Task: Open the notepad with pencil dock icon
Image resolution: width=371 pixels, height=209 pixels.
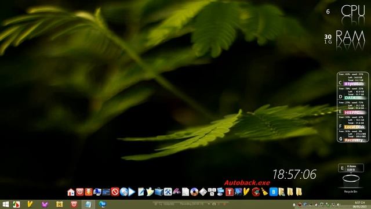Action: point(141,192)
